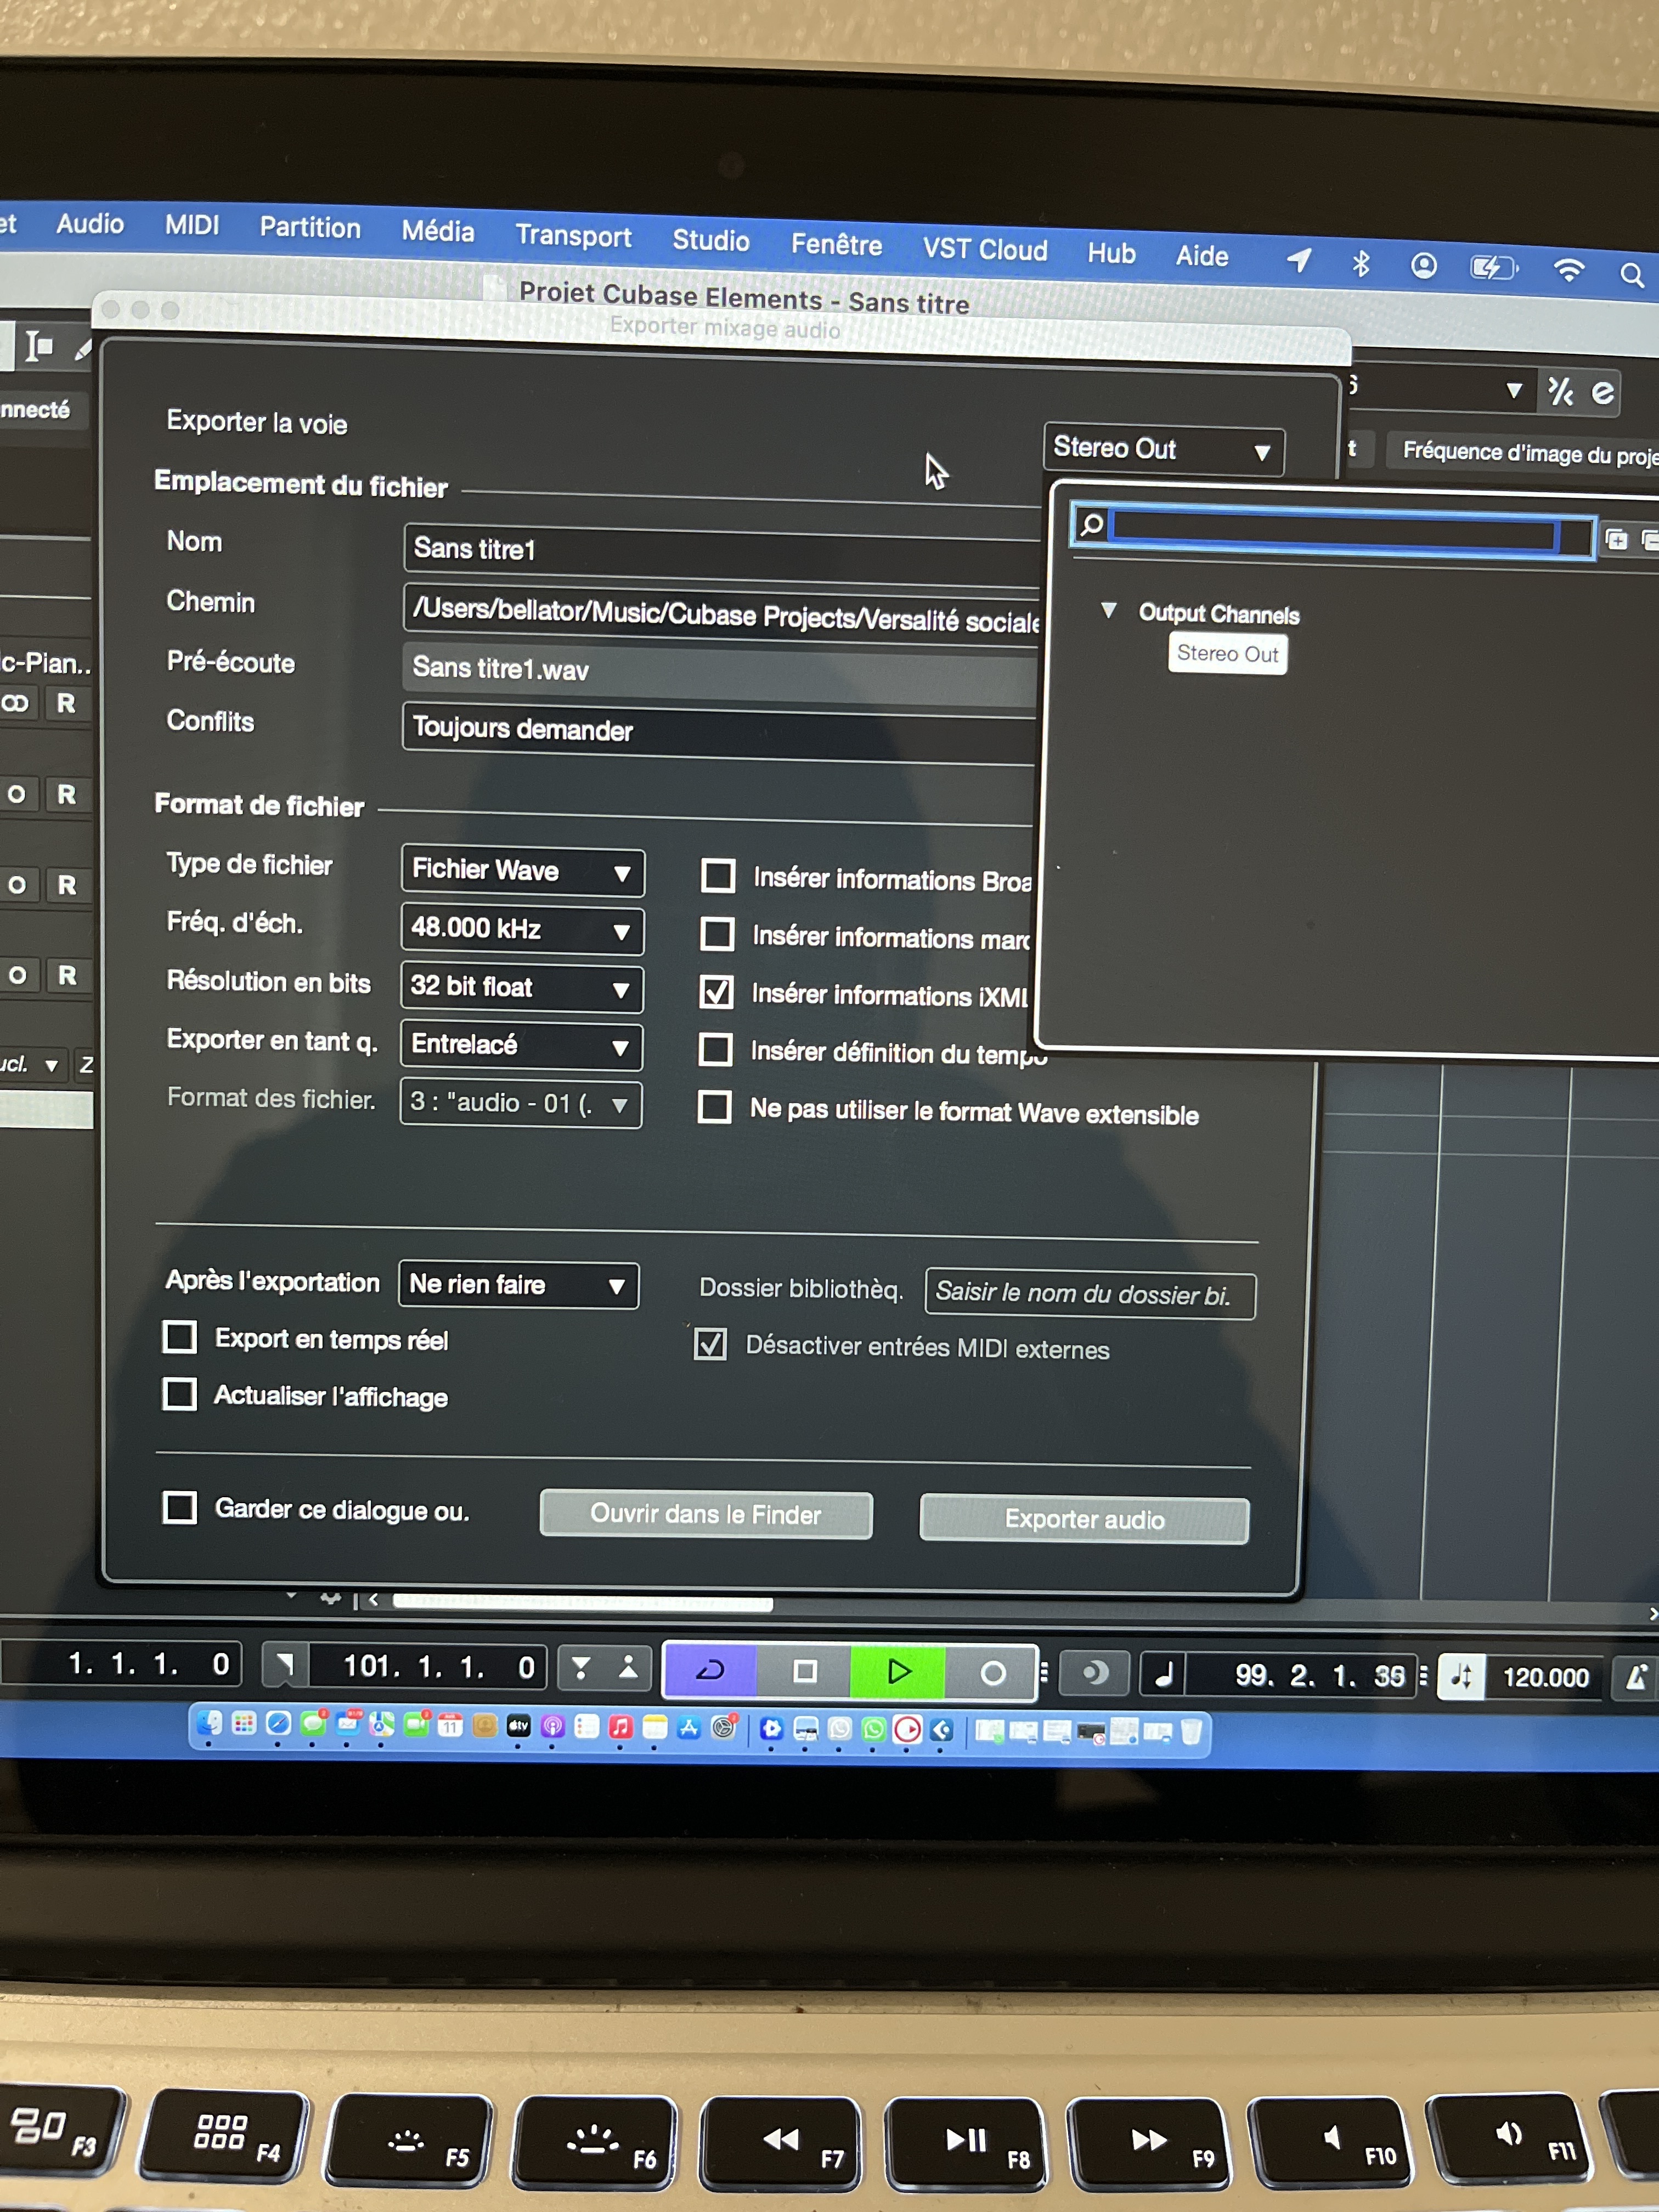The width and height of the screenshot is (1659, 2212).
Task: Click the quarter-note time format icon
Action: point(1164,1674)
